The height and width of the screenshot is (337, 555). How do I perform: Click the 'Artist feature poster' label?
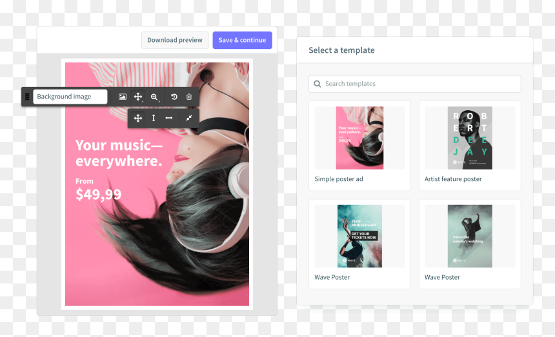tap(453, 179)
